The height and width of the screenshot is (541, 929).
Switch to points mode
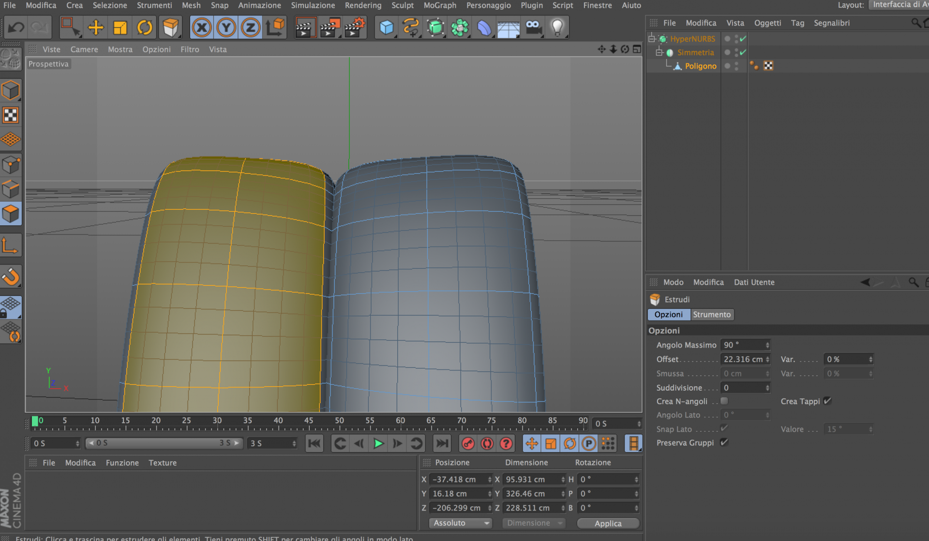(11, 165)
